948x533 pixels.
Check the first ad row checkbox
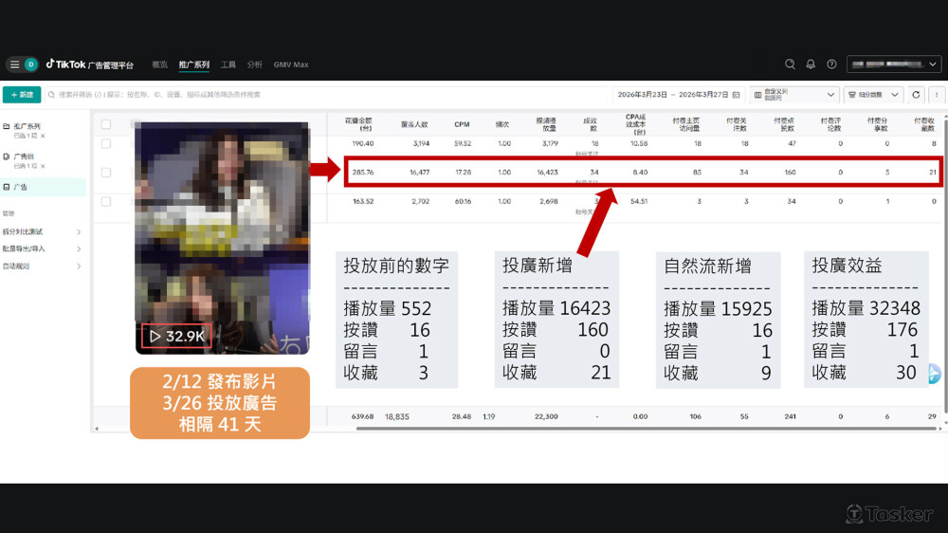click(x=106, y=144)
